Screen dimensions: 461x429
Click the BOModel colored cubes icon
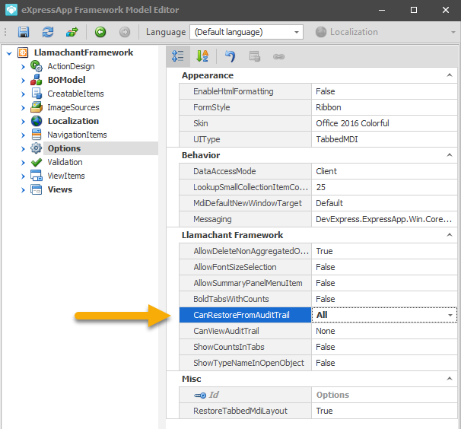(x=37, y=80)
